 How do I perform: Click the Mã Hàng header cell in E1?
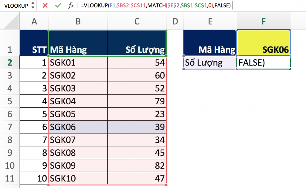[210, 43]
